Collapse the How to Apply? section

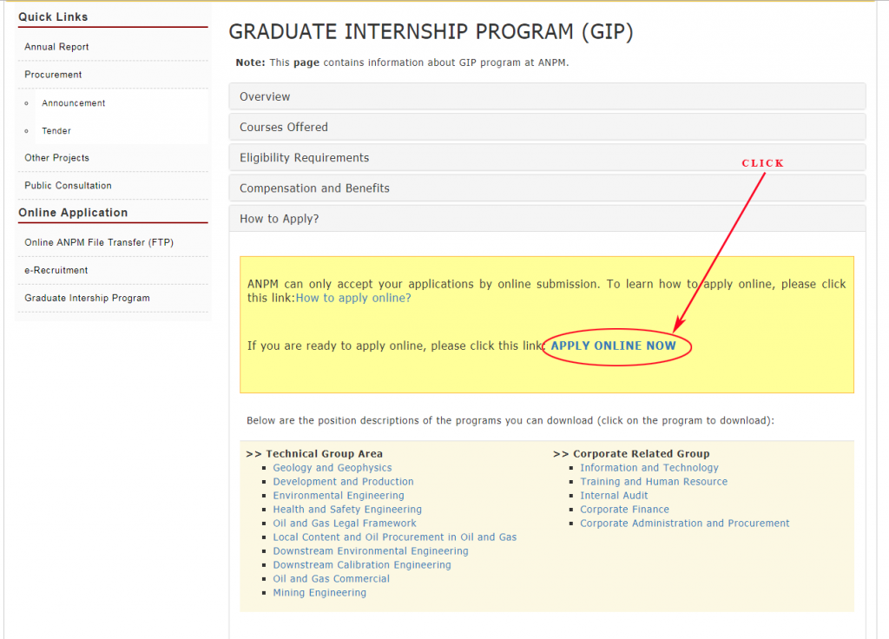click(x=280, y=219)
